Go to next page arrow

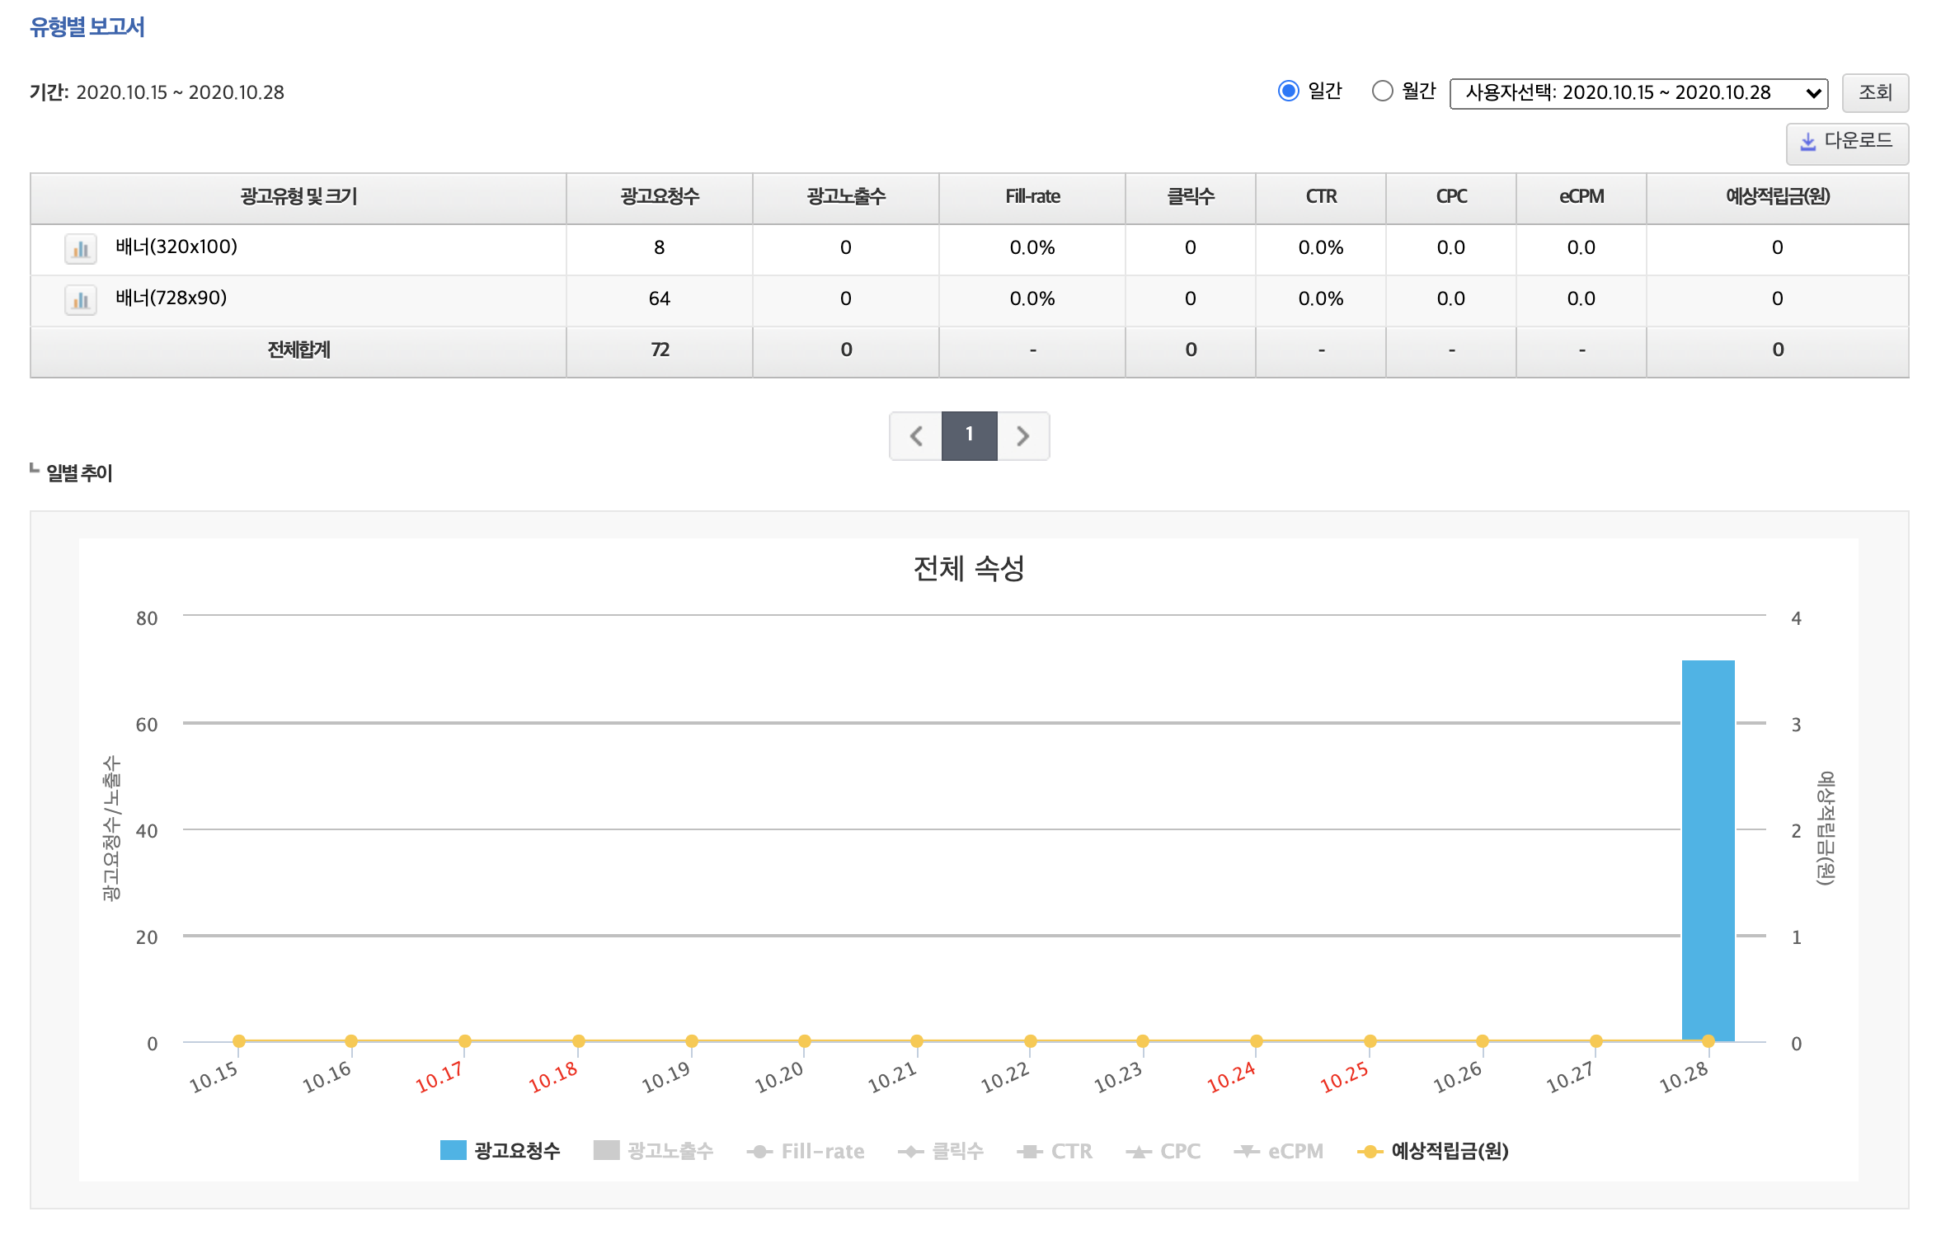pos(1022,435)
